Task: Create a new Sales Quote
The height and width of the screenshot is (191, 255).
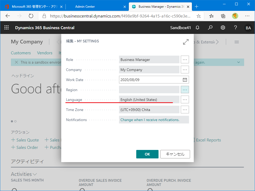Action: [25, 140]
